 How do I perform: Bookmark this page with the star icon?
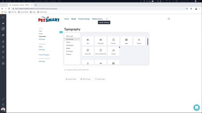[187, 9]
